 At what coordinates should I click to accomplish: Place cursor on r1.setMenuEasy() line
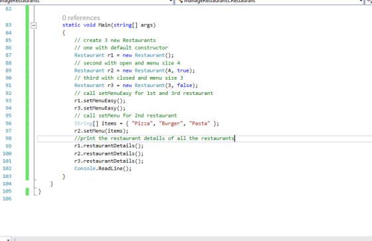click(x=100, y=101)
